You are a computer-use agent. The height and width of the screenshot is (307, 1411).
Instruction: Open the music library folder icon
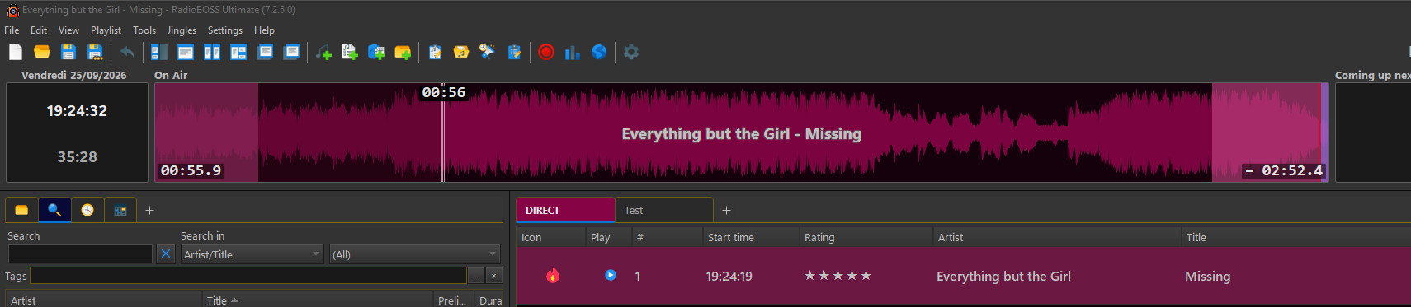(x=461, y=52)
